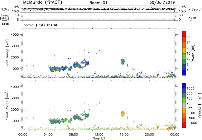Screen dimensions: 202x140
Task: Pick the red bottom segment of Velocity colorbar
Action: coord(184,125)
